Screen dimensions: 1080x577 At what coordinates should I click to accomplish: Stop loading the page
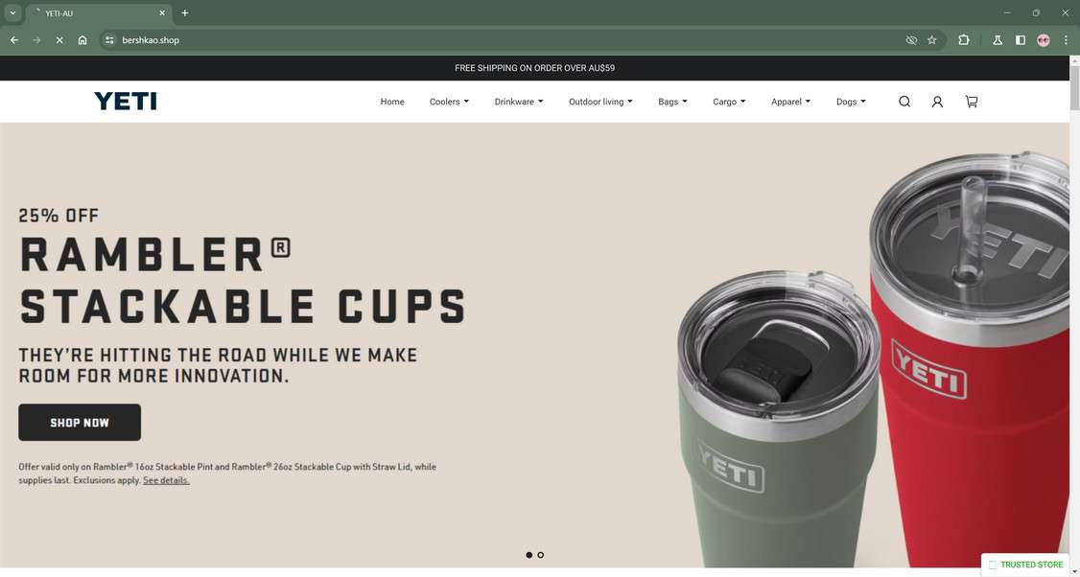[x=59, y=40]
